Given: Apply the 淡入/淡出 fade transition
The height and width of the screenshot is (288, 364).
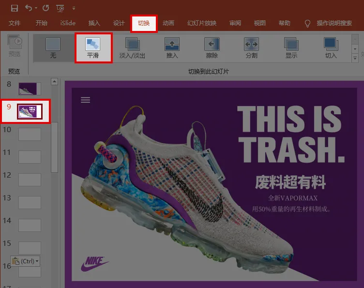Looking at the screenshot, I should [x=132, y=48].
